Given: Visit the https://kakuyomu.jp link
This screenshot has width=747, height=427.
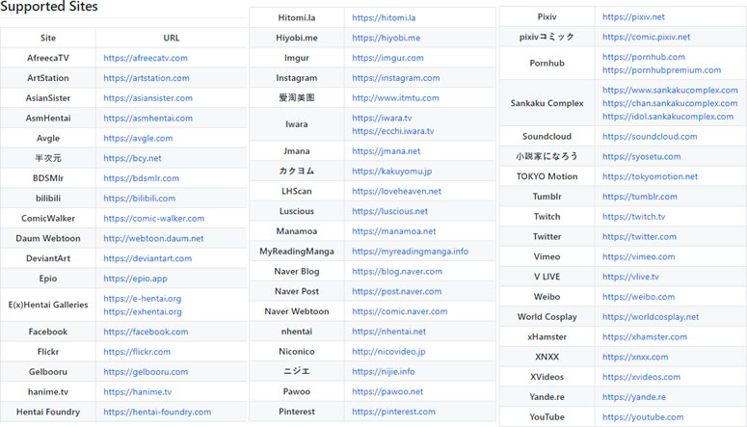Looking at the screenshot, I should tap(392, 171).
